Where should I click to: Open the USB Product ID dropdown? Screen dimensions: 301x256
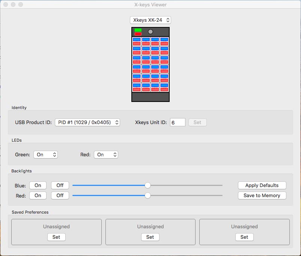pos(87,122)
